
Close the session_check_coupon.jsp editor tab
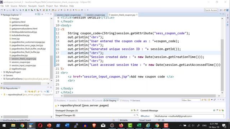(137, 15)
